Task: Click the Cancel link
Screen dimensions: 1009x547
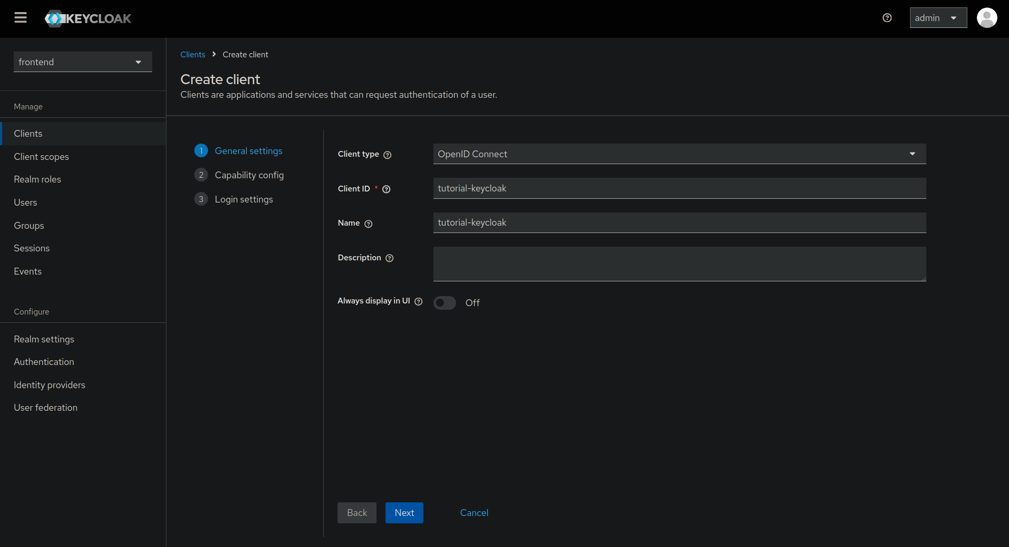Action: tap(474, 513)
